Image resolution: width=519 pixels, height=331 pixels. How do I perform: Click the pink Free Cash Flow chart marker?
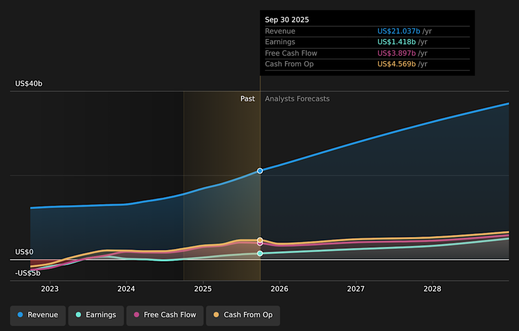[260, 245]
